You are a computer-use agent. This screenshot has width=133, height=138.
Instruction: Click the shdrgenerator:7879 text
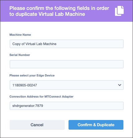click(x=28, y=106)
